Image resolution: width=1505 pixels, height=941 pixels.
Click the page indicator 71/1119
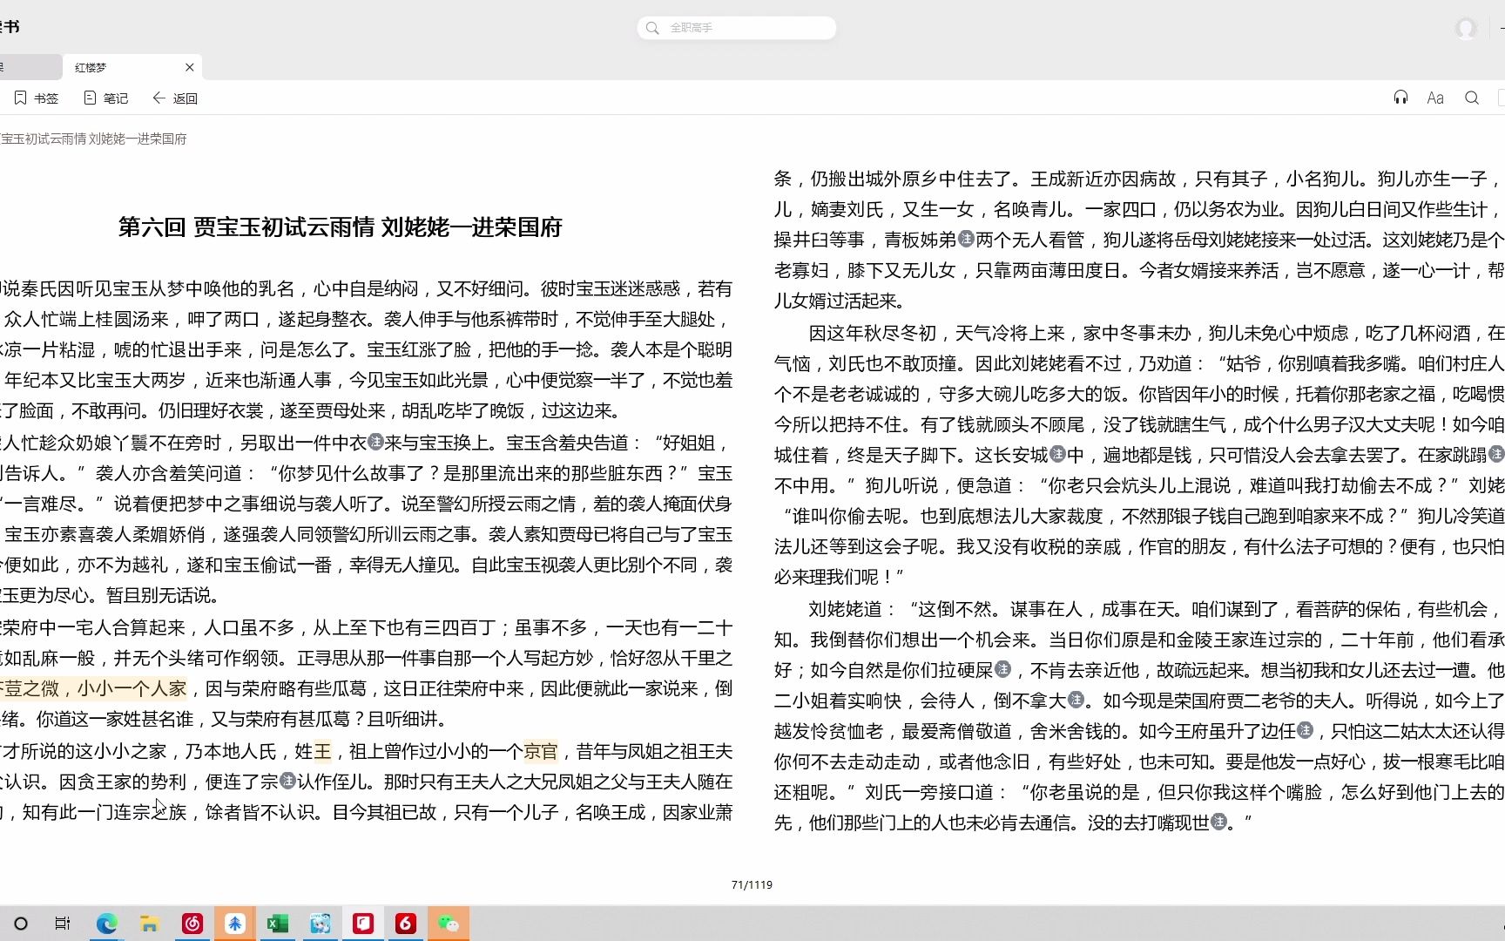(752, 884)
